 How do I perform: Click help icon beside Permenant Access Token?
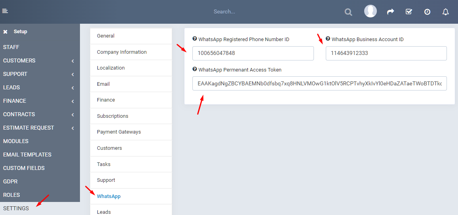click(x=194, y=69)
